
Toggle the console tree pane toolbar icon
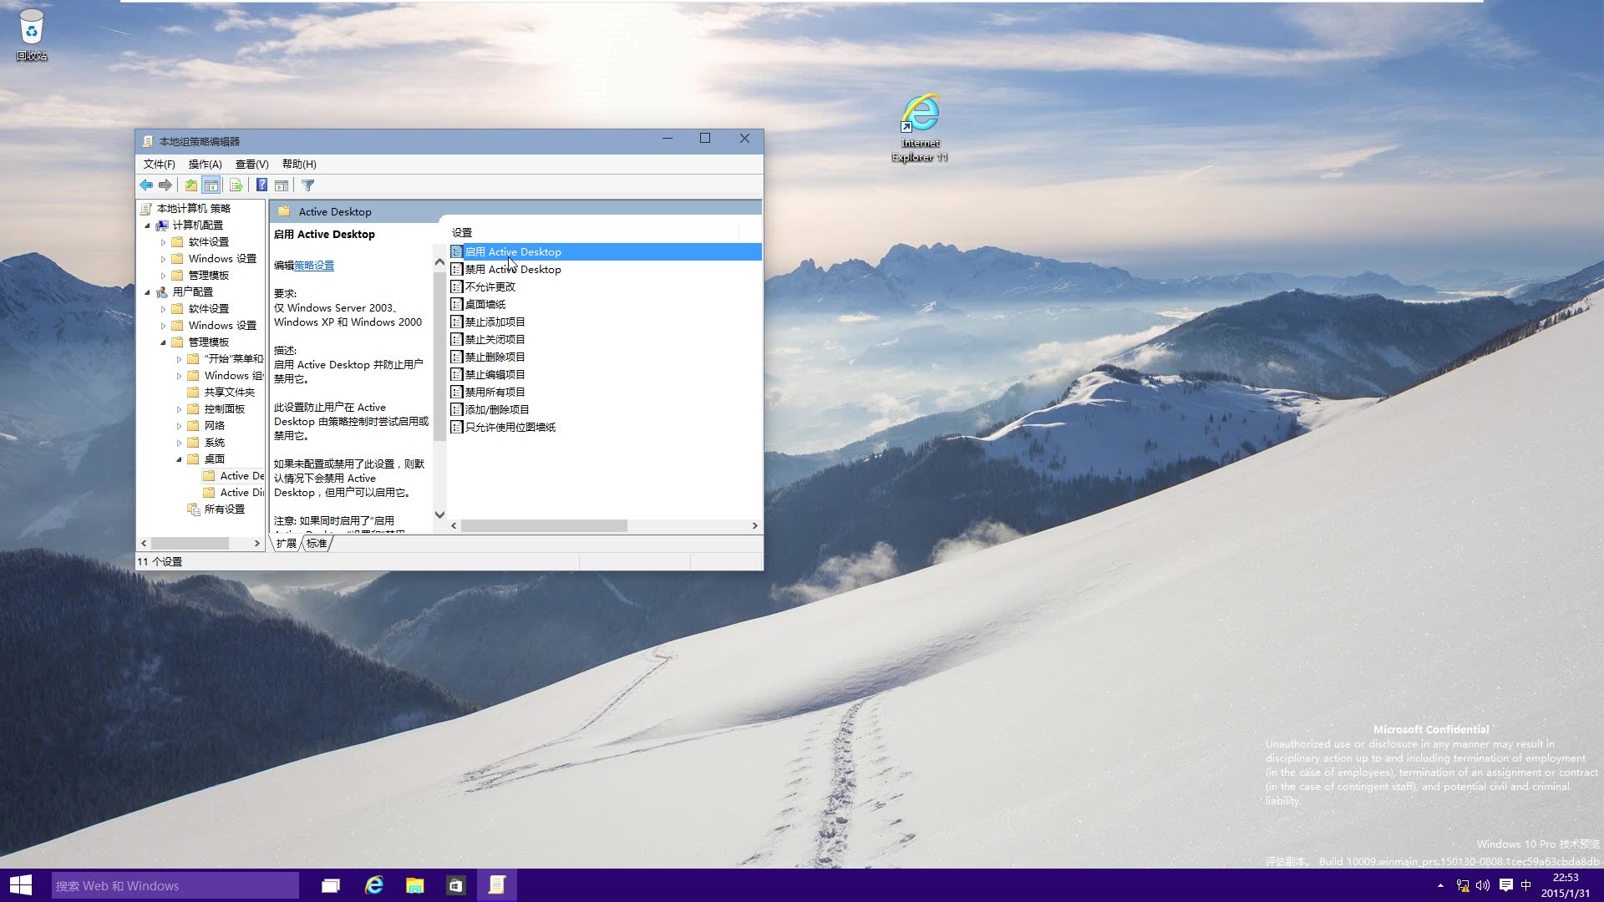[x=211, y=185]
